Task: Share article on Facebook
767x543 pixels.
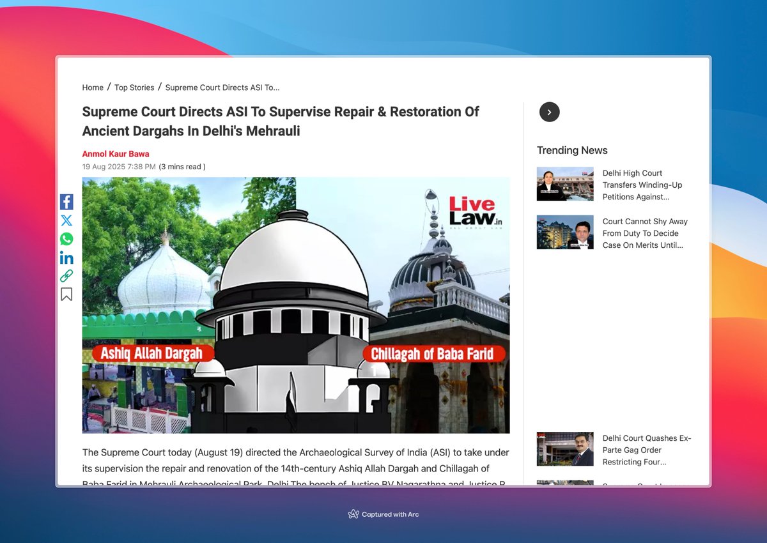Action: pyautogui.click(x=66, y=202)
